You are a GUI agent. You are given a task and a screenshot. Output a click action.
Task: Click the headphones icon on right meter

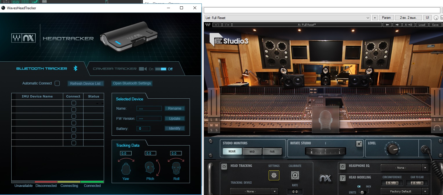click(x=437, y=128)
